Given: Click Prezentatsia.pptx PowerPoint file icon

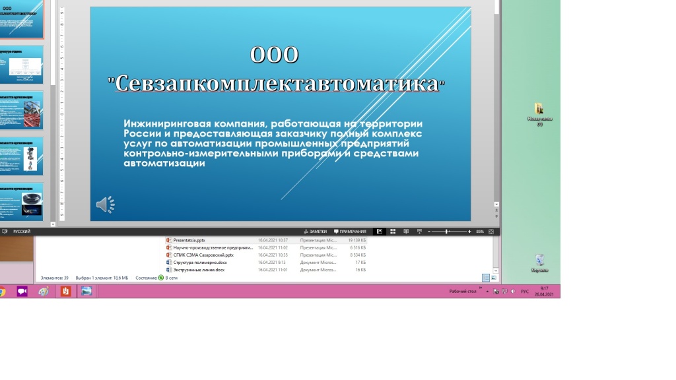Looking at the screenshot, I should (x=169, y=240).
